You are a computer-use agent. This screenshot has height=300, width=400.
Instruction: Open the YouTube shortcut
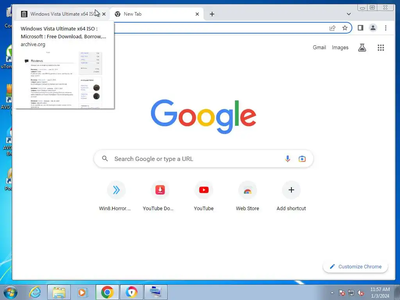pyautogui.click(x=204, y=196)
